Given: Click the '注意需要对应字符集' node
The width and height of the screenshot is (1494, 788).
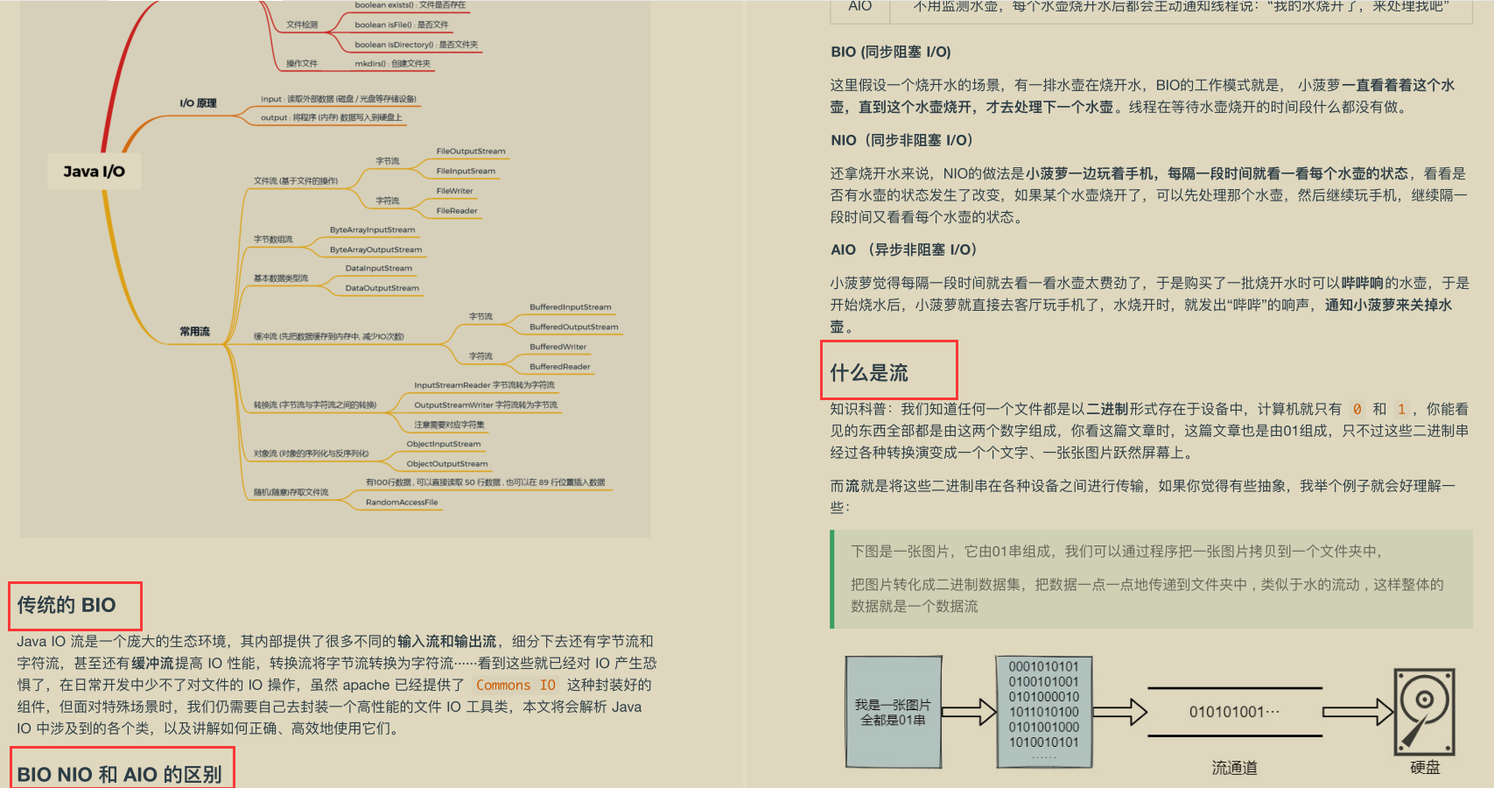Looking at the screenshot, I should tap(449, 425).
